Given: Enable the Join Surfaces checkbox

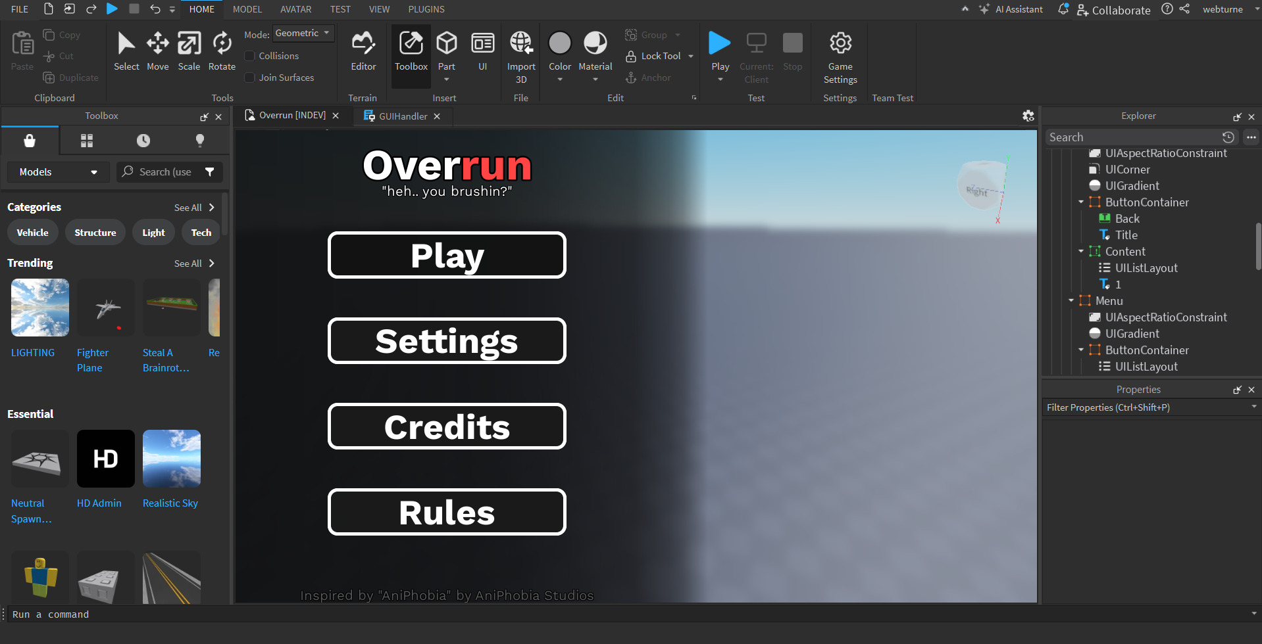Looking at the screenshot, I should click(250, 78).
